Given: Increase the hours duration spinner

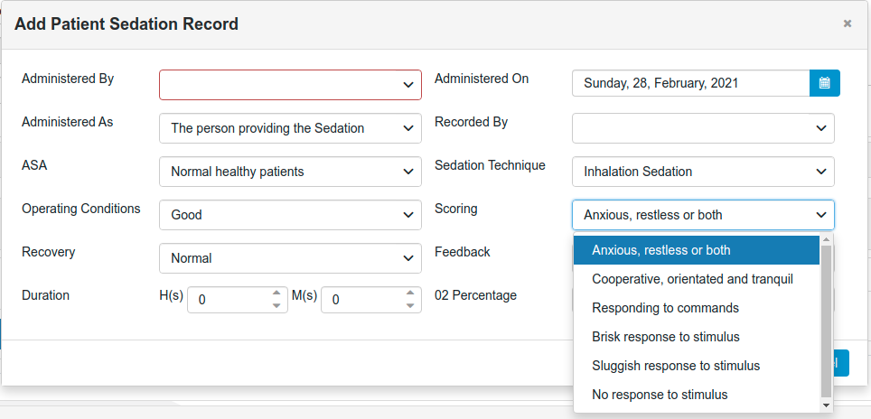Looking at the screenshot, I should (x=276, y=293).
